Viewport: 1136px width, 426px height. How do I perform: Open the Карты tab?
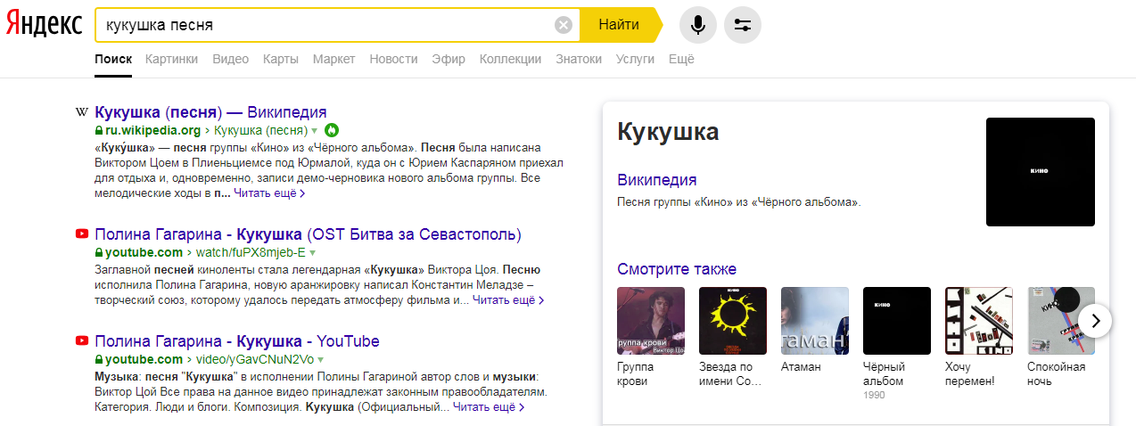coord(281,59)
